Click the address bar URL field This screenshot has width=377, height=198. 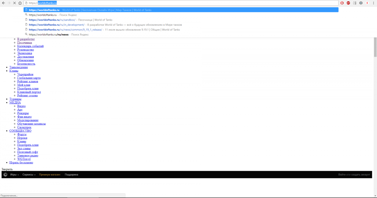click(182, 3)
